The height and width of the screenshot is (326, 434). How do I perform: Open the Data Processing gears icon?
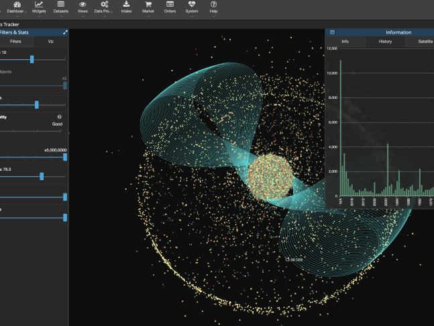pyautogui.click(x=104, y=5)
